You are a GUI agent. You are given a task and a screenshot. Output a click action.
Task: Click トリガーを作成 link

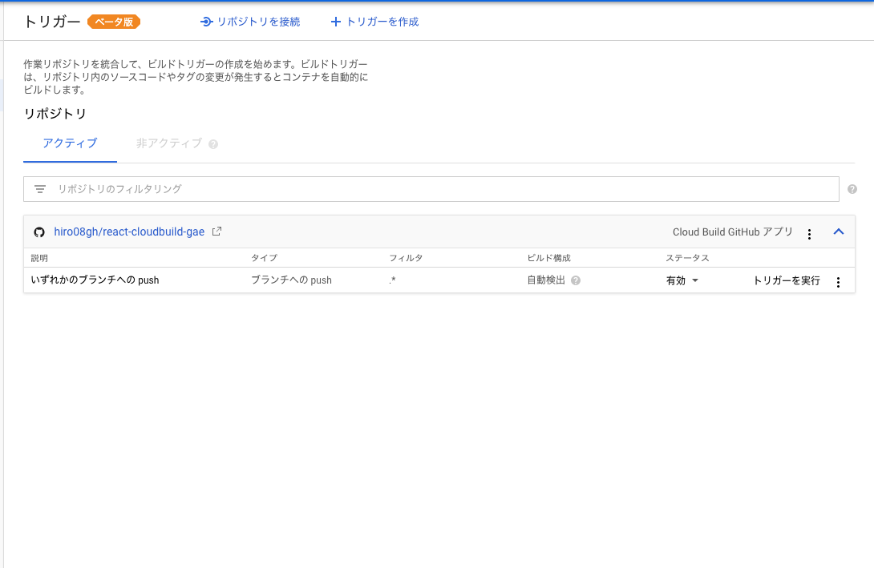(x=382, y=22)
